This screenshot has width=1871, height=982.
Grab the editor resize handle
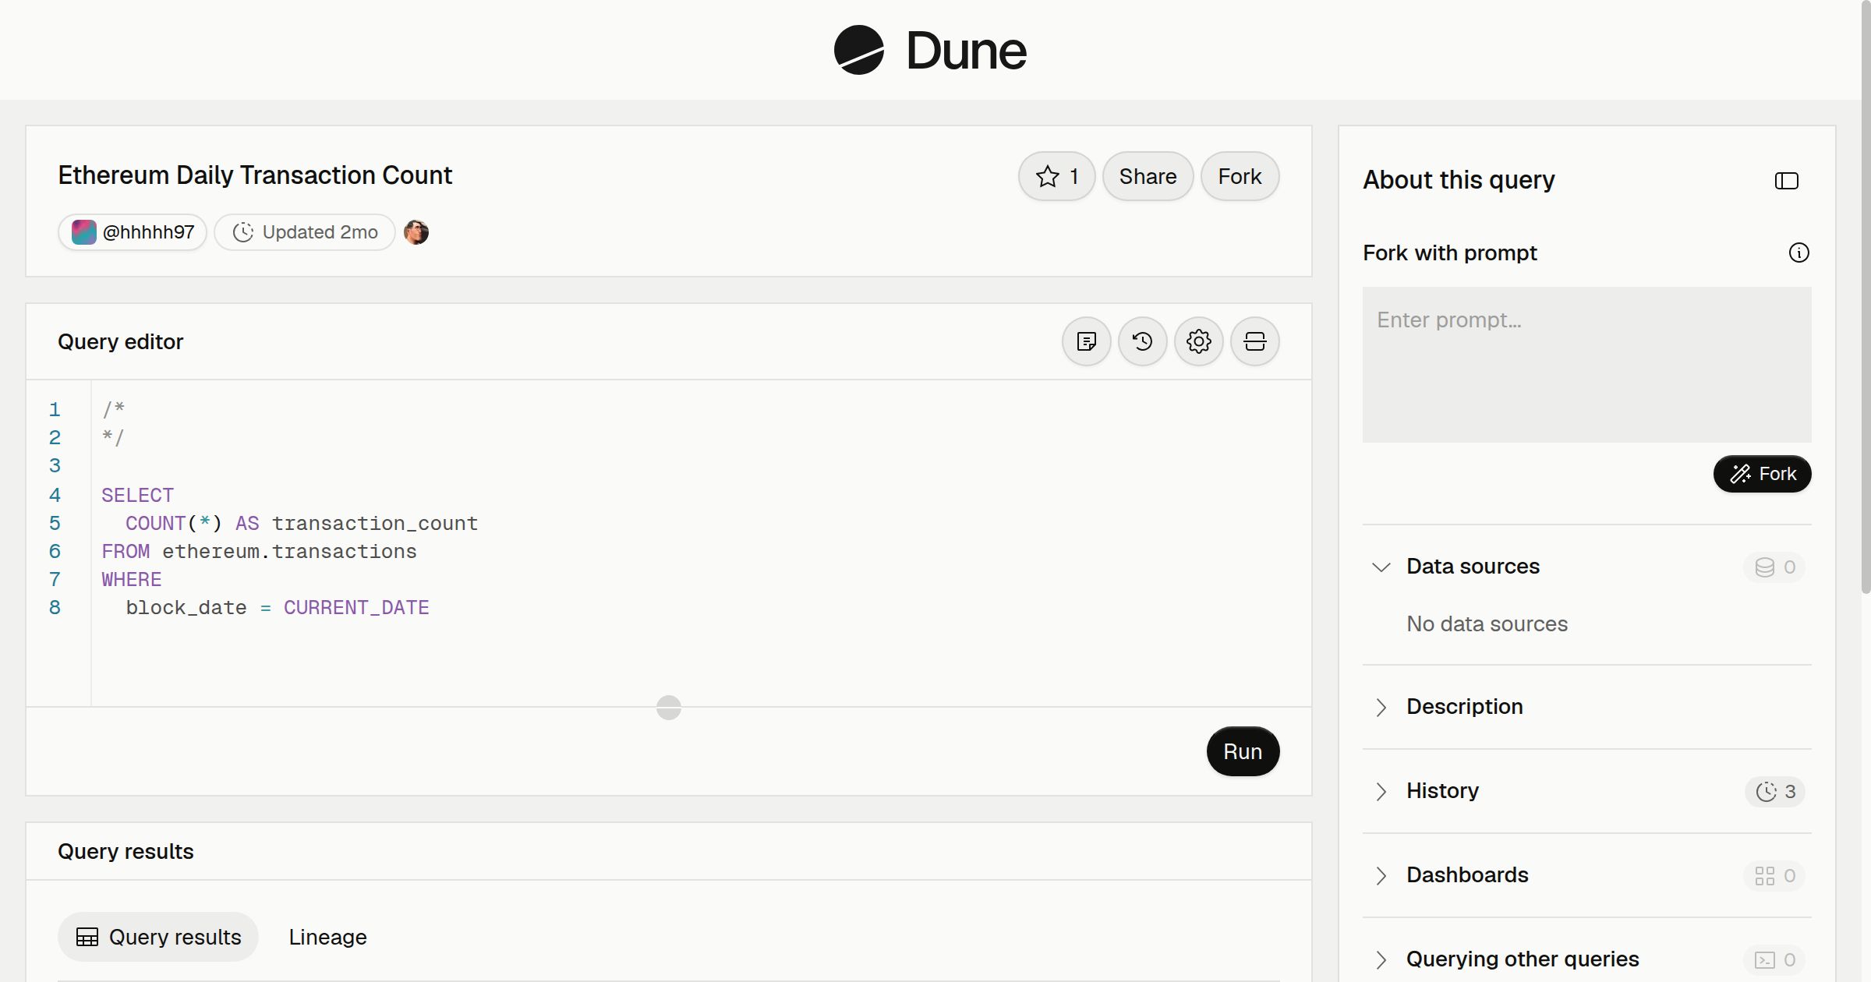669,707
